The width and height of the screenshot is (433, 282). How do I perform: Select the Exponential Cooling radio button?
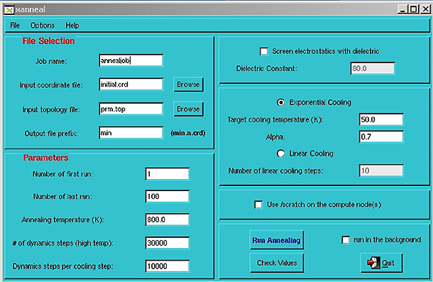tap(280, 102)
